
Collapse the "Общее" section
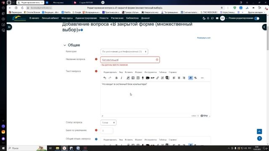tap(65, 45)
